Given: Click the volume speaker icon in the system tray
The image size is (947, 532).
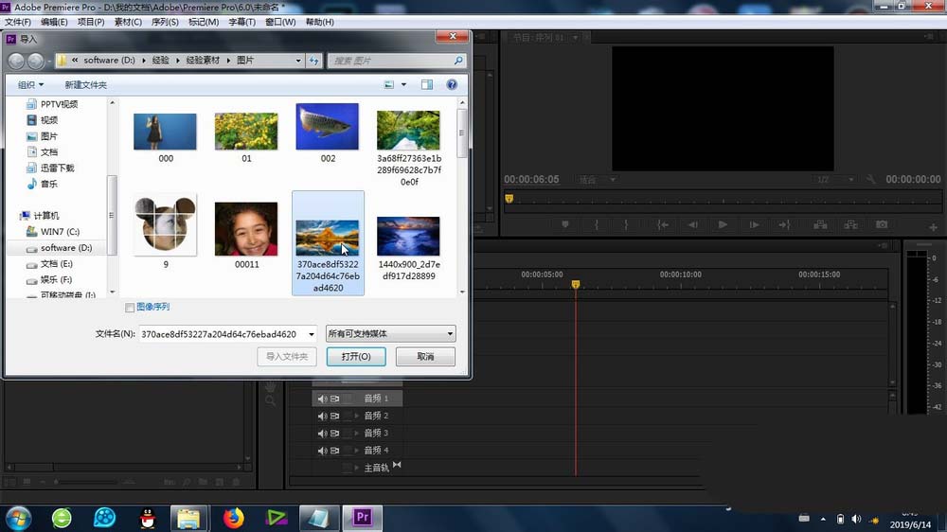Looking at the screenshot, I should coord(856,520).
